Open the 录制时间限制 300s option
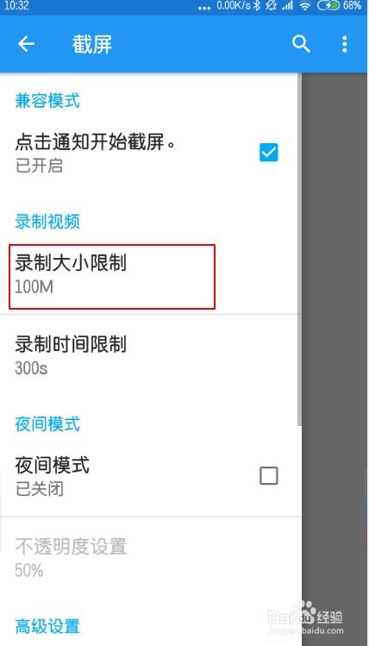 tap(151, 355)
